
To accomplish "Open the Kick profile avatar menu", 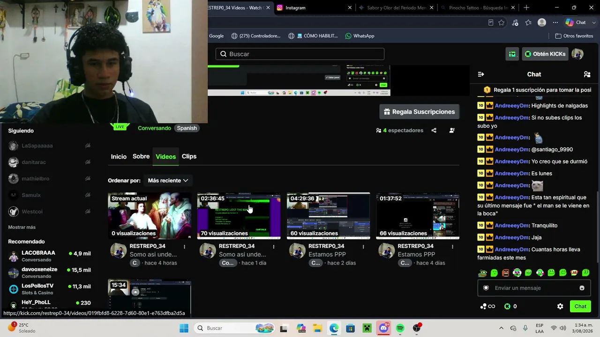I will click(577, 54).
